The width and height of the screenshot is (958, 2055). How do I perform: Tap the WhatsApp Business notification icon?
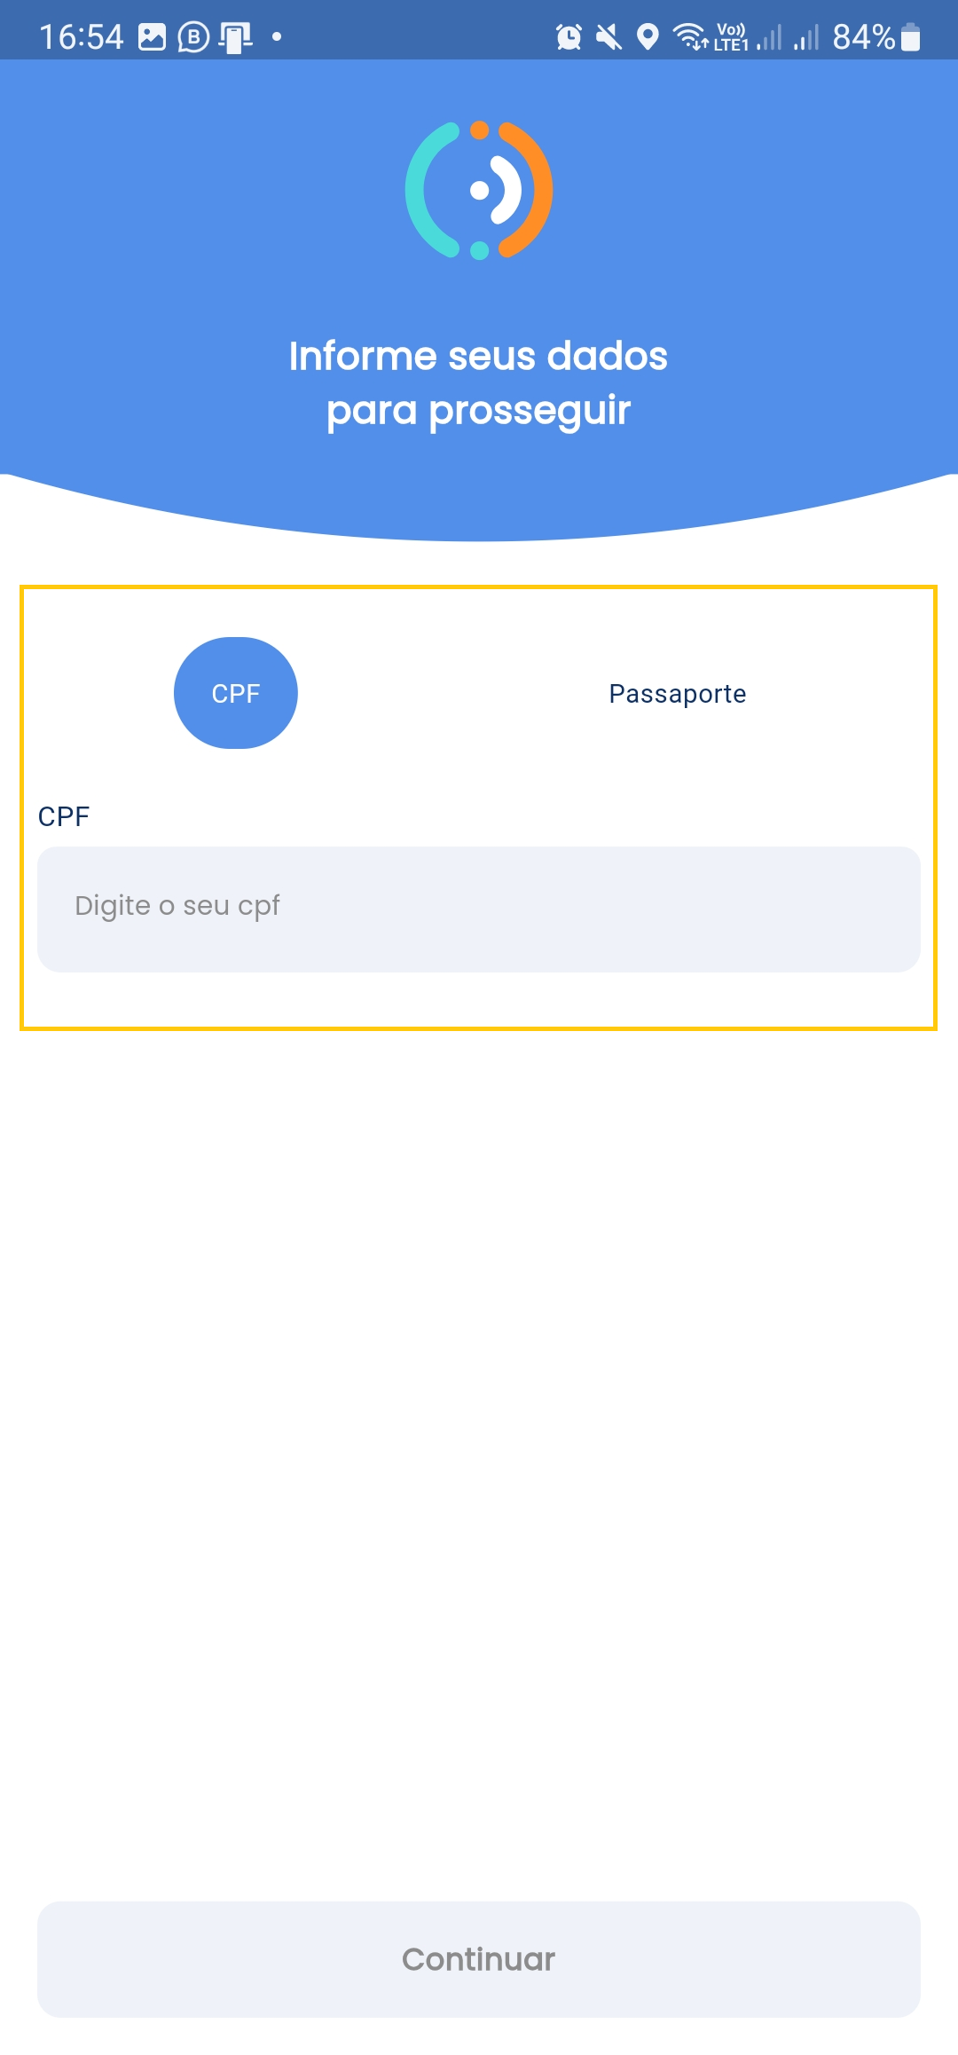(x=193, y=37)
